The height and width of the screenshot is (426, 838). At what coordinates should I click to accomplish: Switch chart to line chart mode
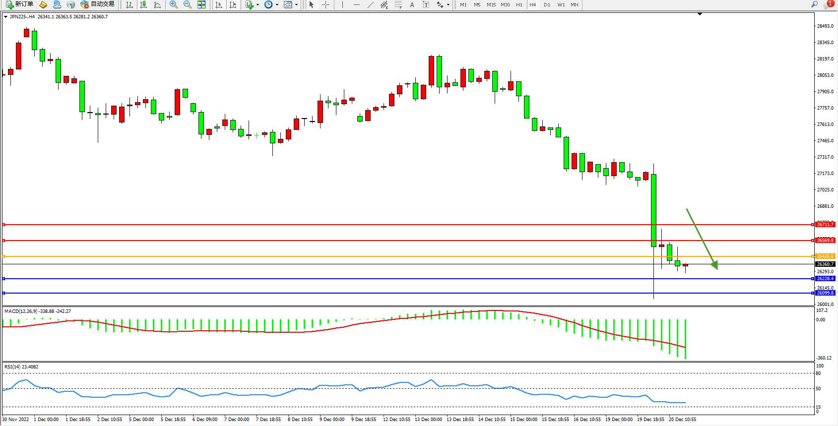pyautogui.click(x=157, y=4)
